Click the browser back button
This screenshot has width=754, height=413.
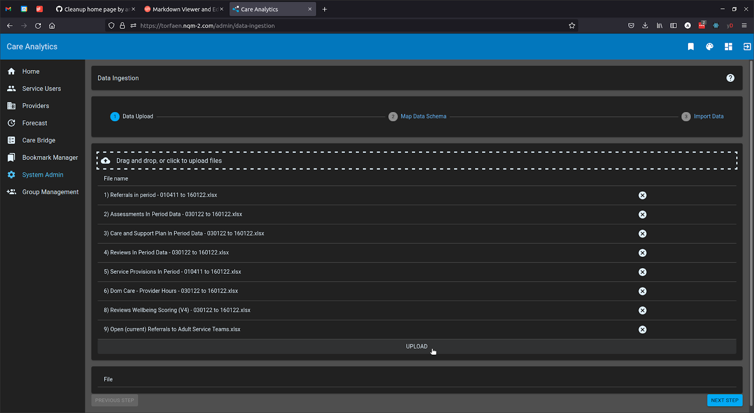[10, 26]
